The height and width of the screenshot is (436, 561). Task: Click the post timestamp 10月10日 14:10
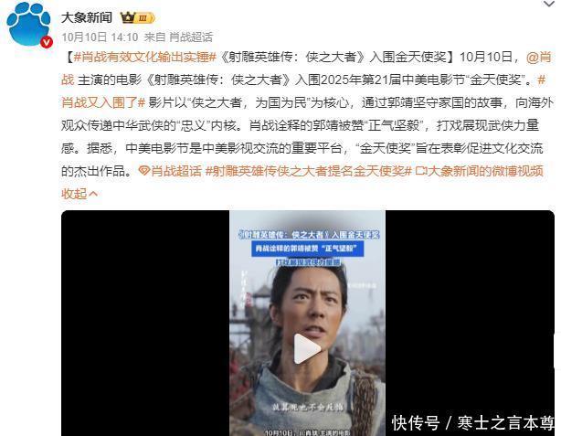pyautogui.click(x=100, y=37)
